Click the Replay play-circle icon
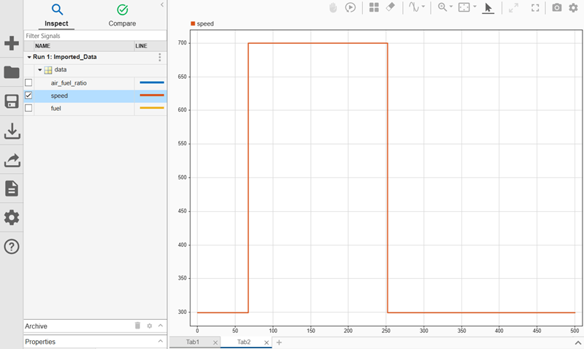This screenshot has width=584, height=349. click(350, 7)
